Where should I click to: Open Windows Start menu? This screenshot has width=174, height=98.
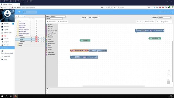pos(2,96)
